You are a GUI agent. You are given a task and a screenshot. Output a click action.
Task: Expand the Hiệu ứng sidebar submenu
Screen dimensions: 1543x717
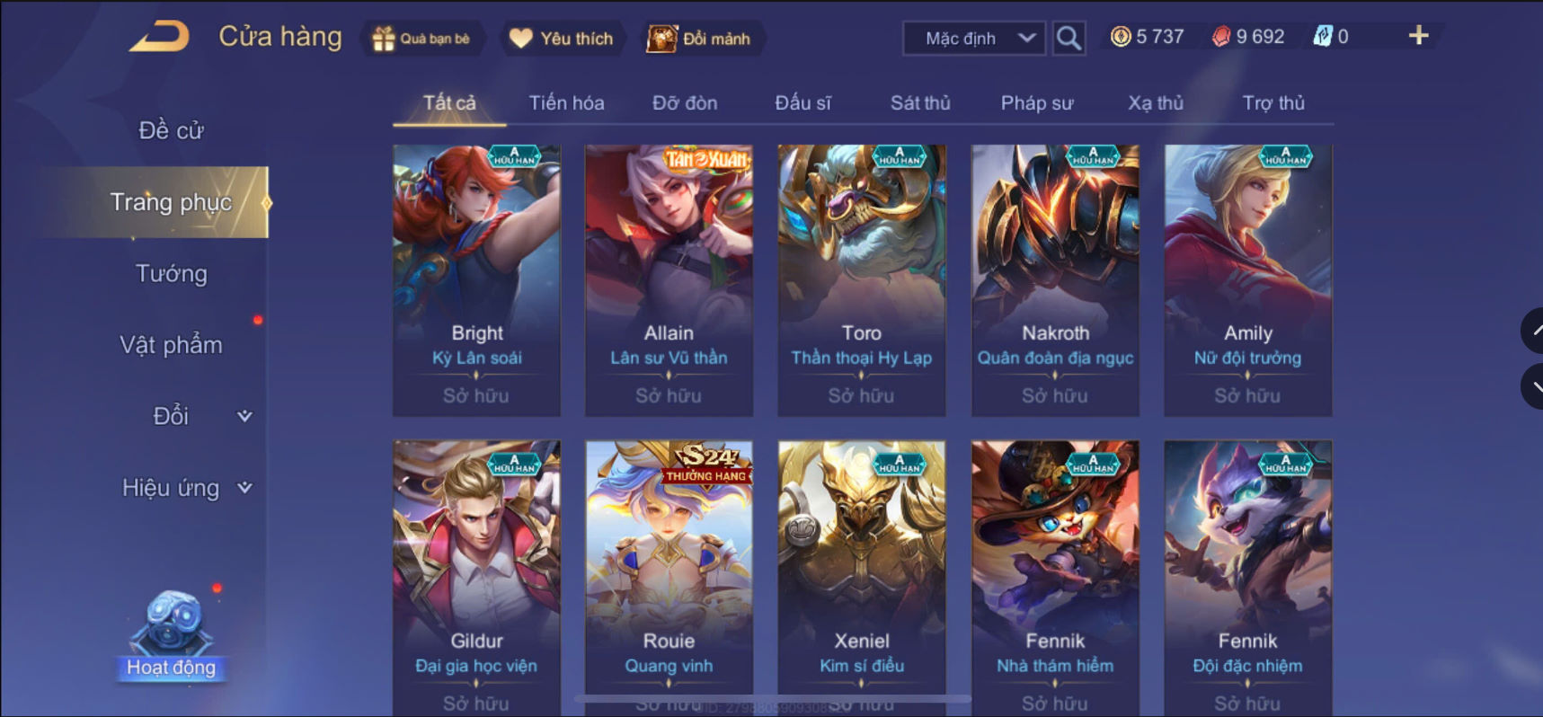(244, 488)
